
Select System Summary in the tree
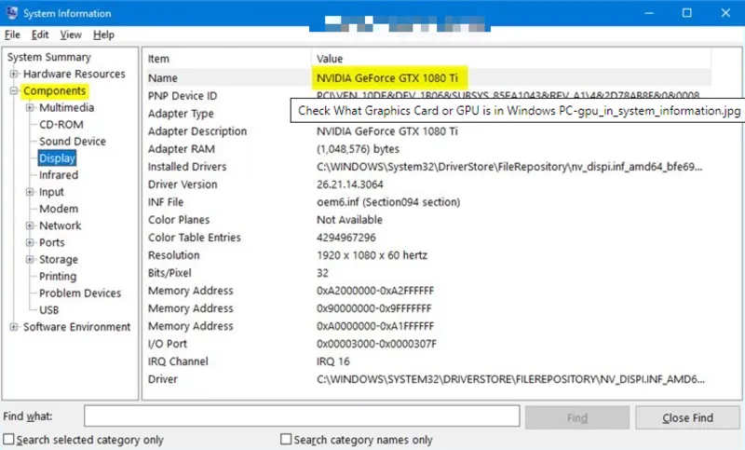click(x=49, y=57)
